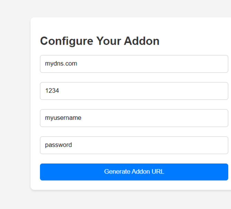Click into the password field
This screenshot has width=231, height=209.
click(134, 145)
